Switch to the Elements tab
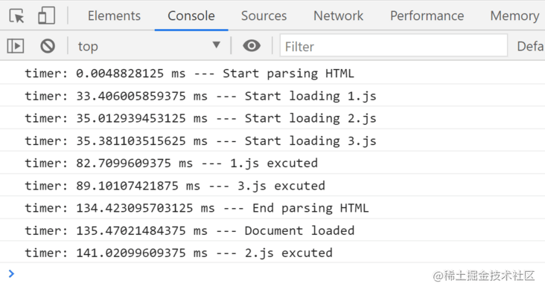The height and width of the screenshot is (292, 545). [114, 16]
